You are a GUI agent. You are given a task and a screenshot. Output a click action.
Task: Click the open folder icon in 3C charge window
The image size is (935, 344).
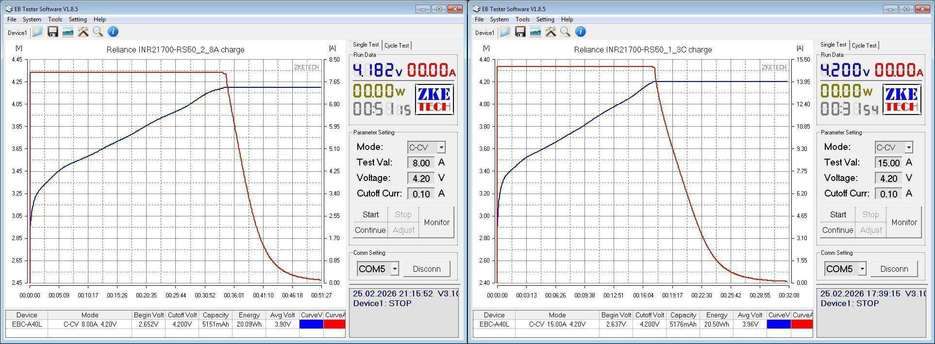click(x=505, y=32)
